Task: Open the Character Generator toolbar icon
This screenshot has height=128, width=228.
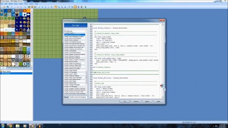Action: (82, 7)
